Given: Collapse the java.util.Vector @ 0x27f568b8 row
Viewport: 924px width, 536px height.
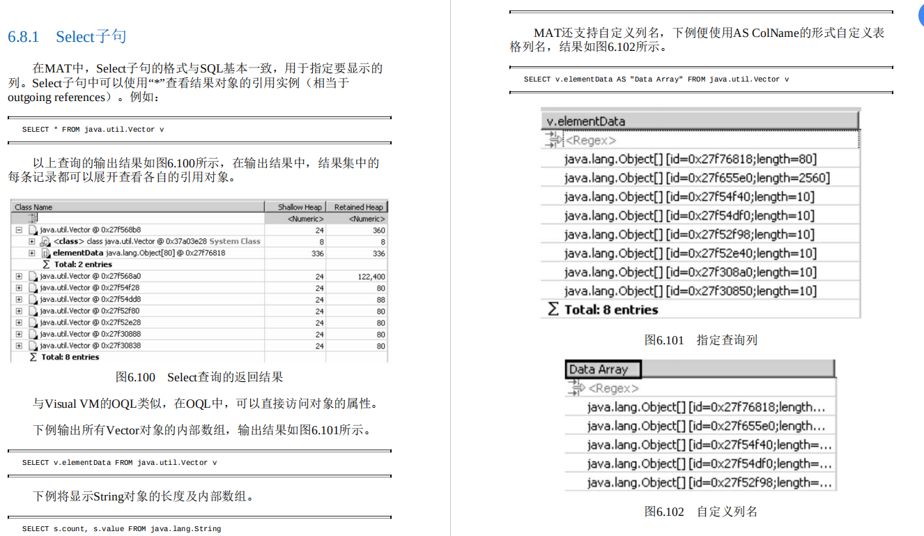Looking at the screenshot, I should [x=19, y=230].
